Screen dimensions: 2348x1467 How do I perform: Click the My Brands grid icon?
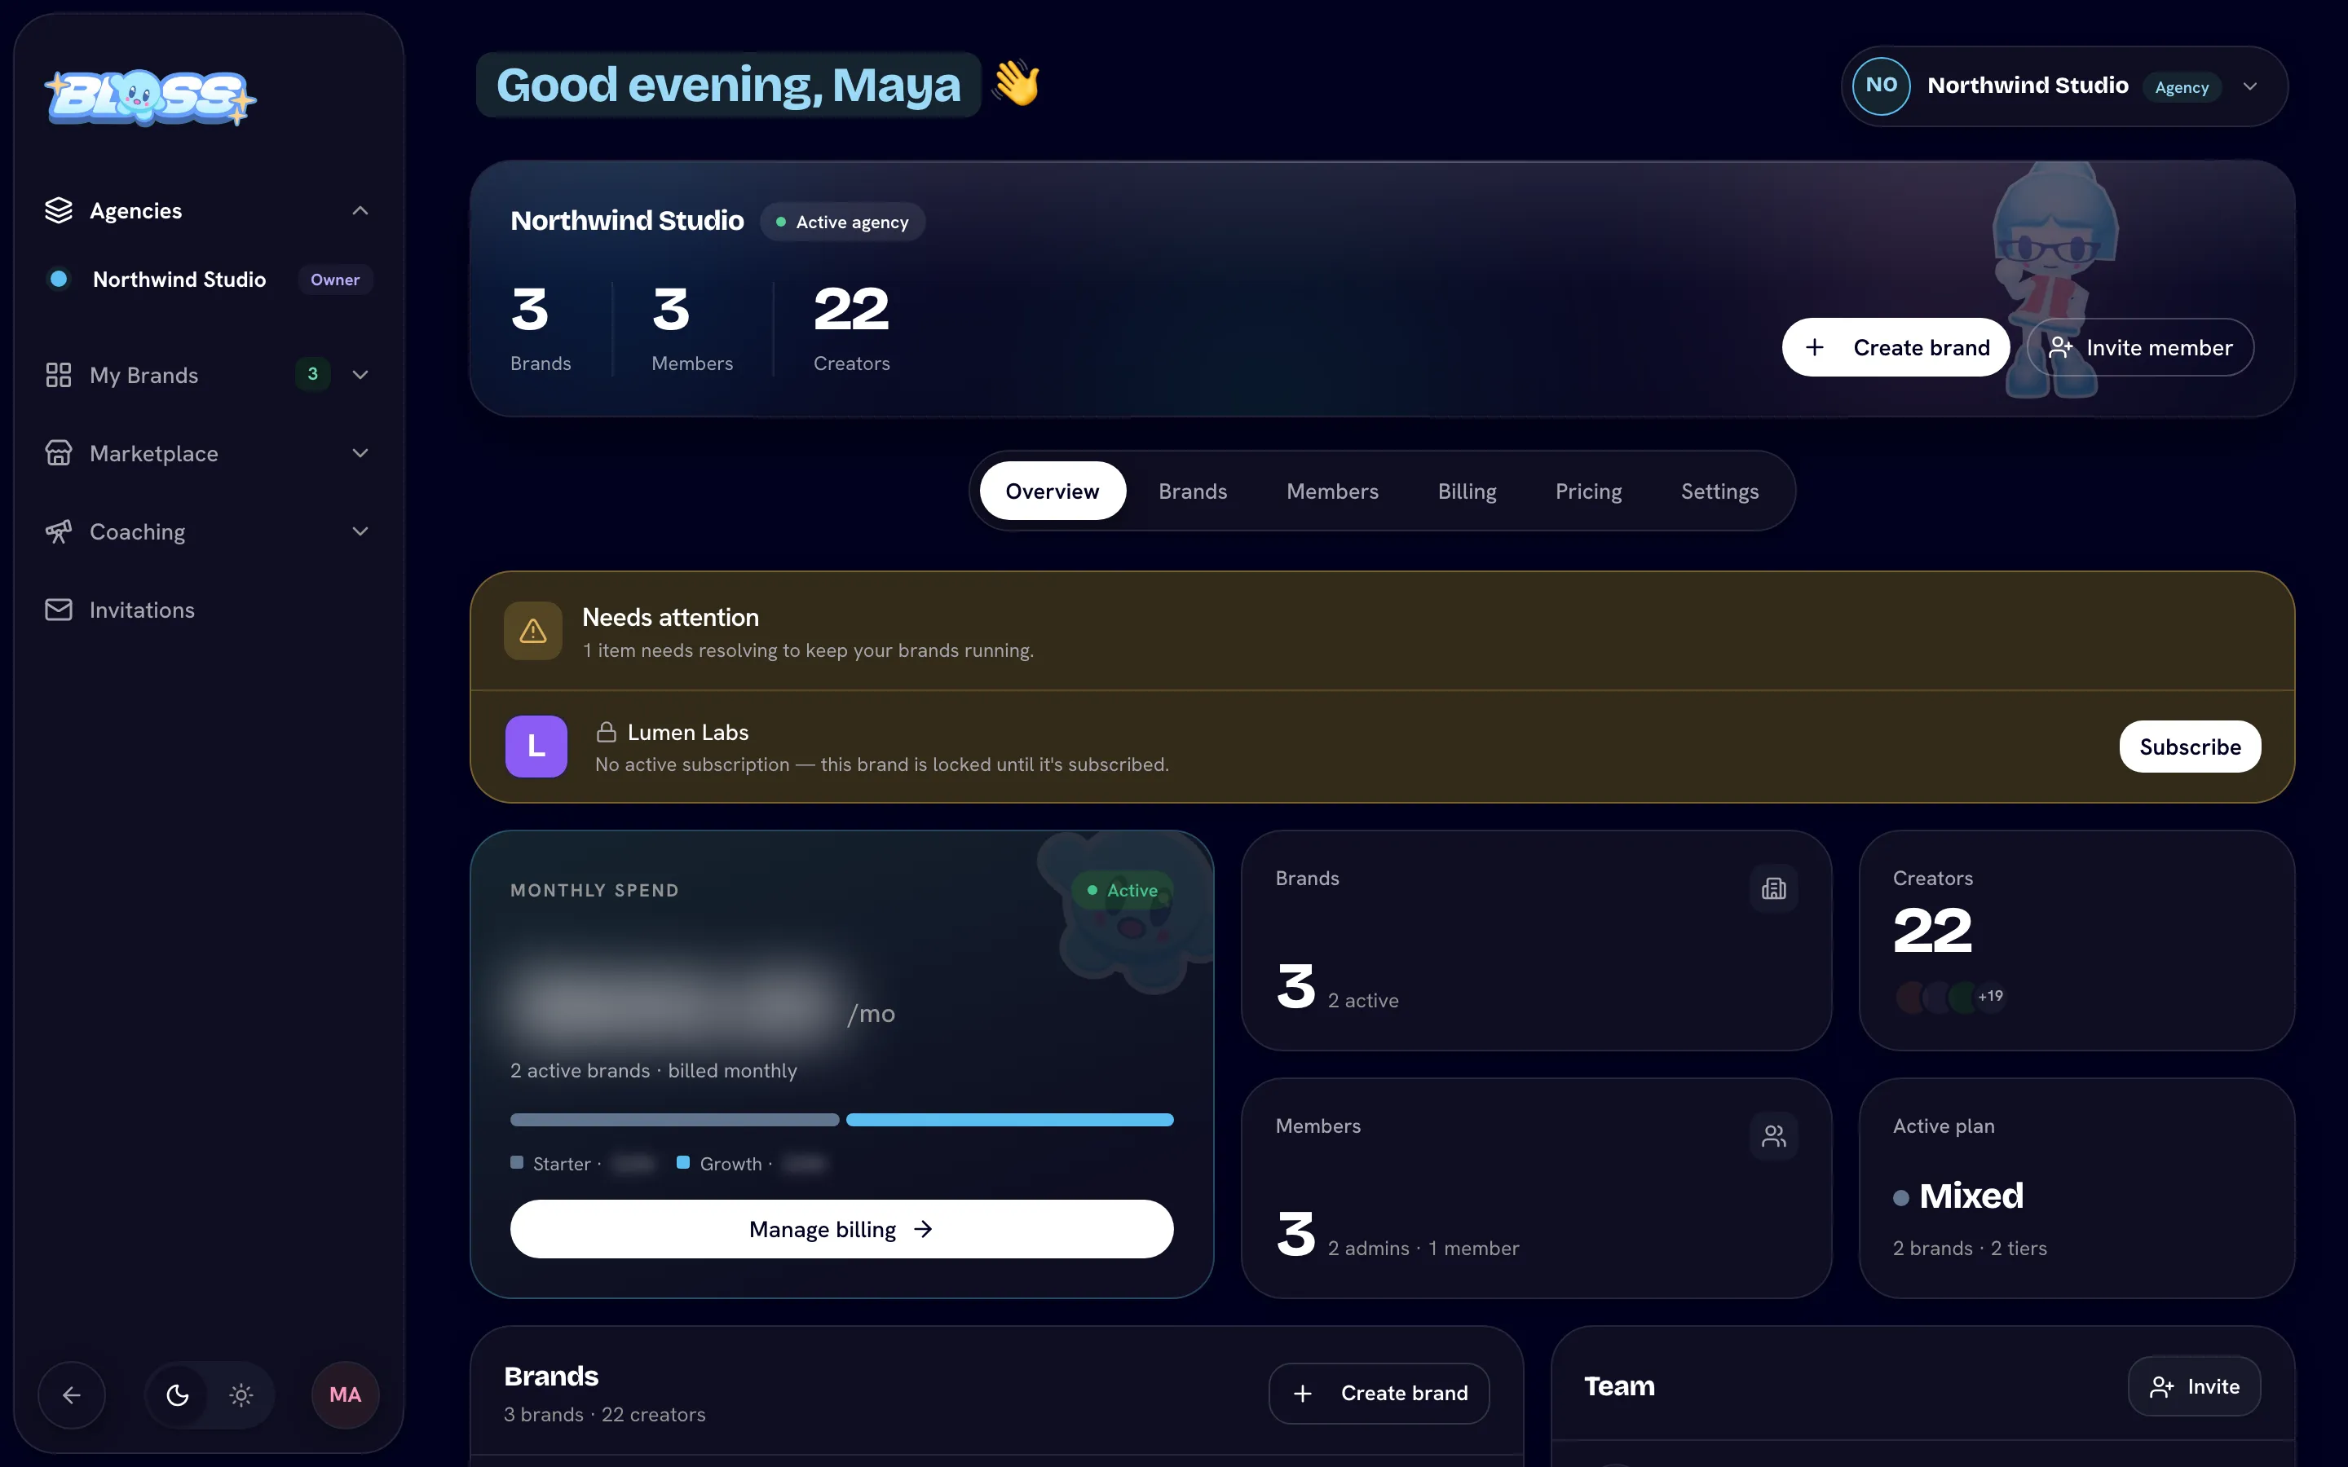58,375
